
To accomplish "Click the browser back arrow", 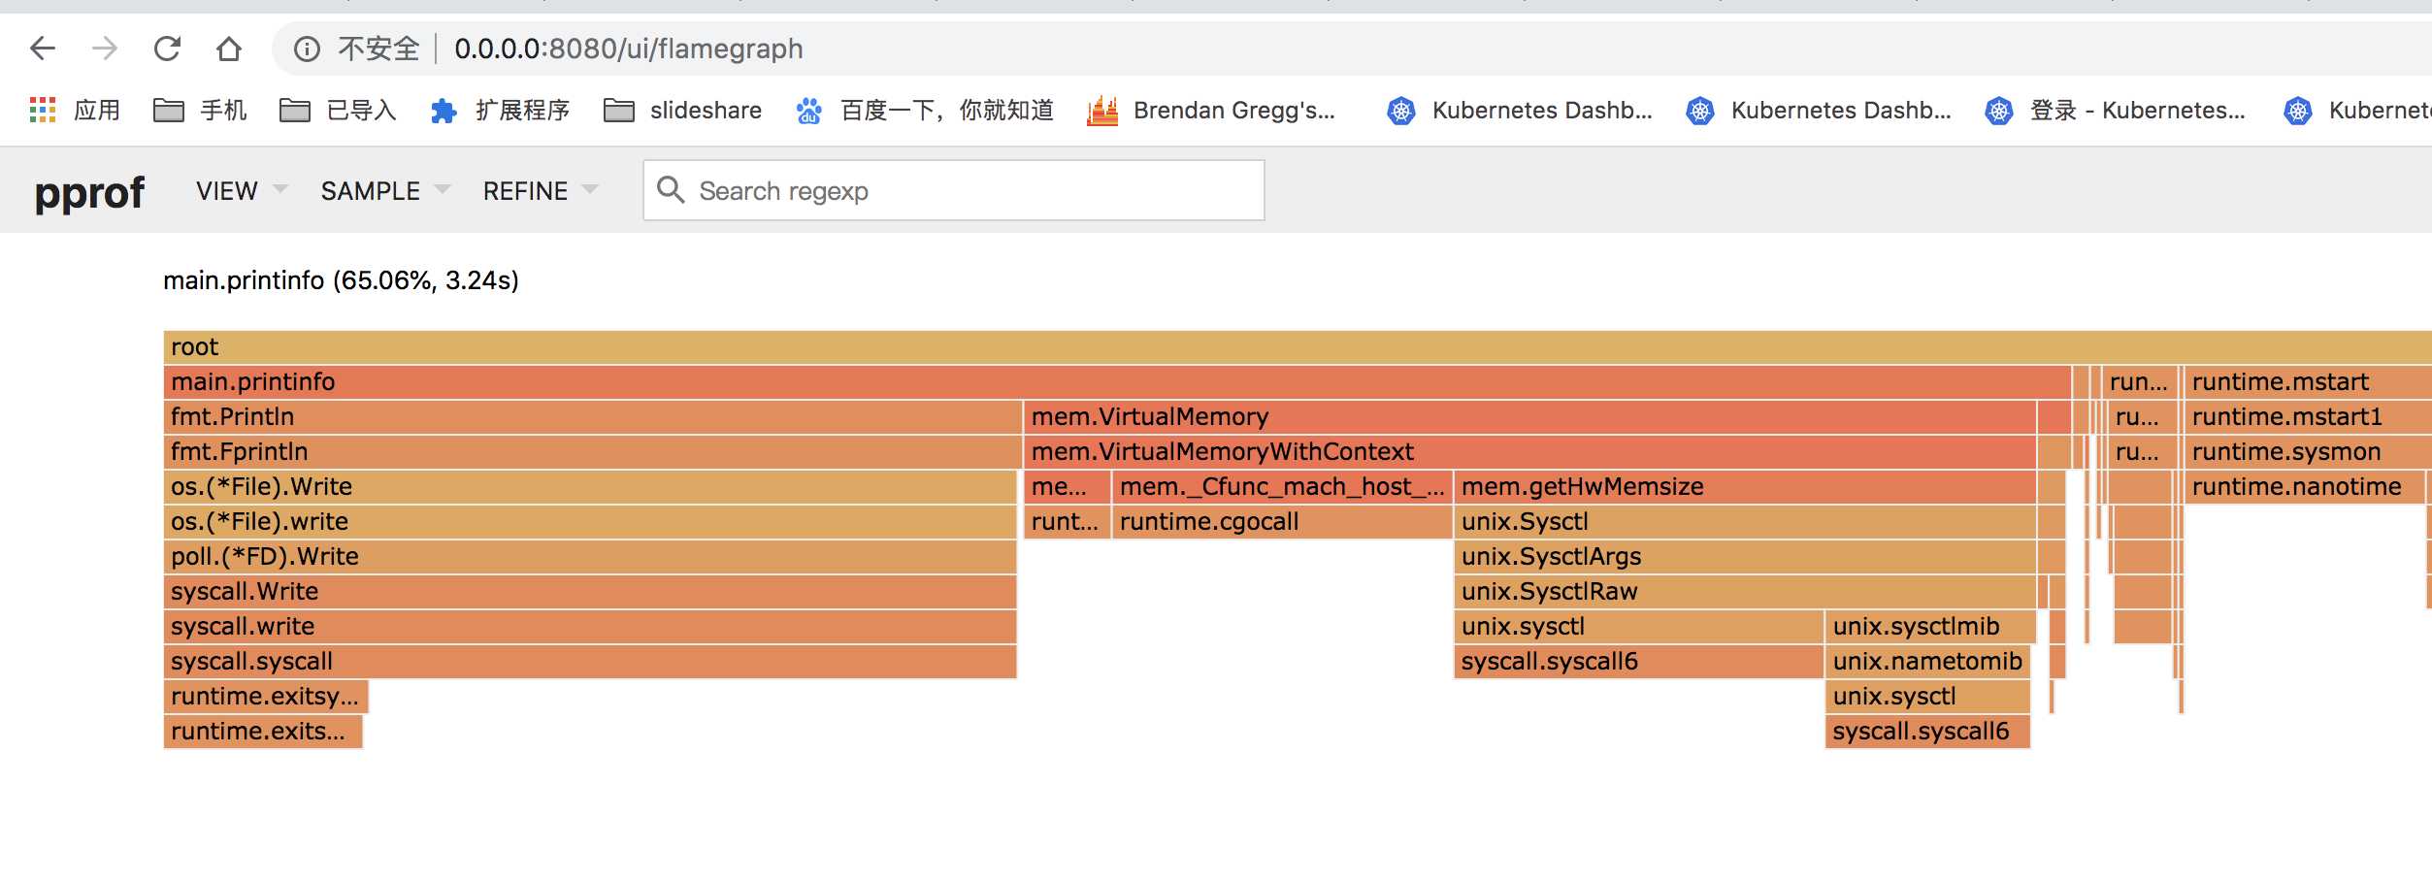I will [43, 49].
